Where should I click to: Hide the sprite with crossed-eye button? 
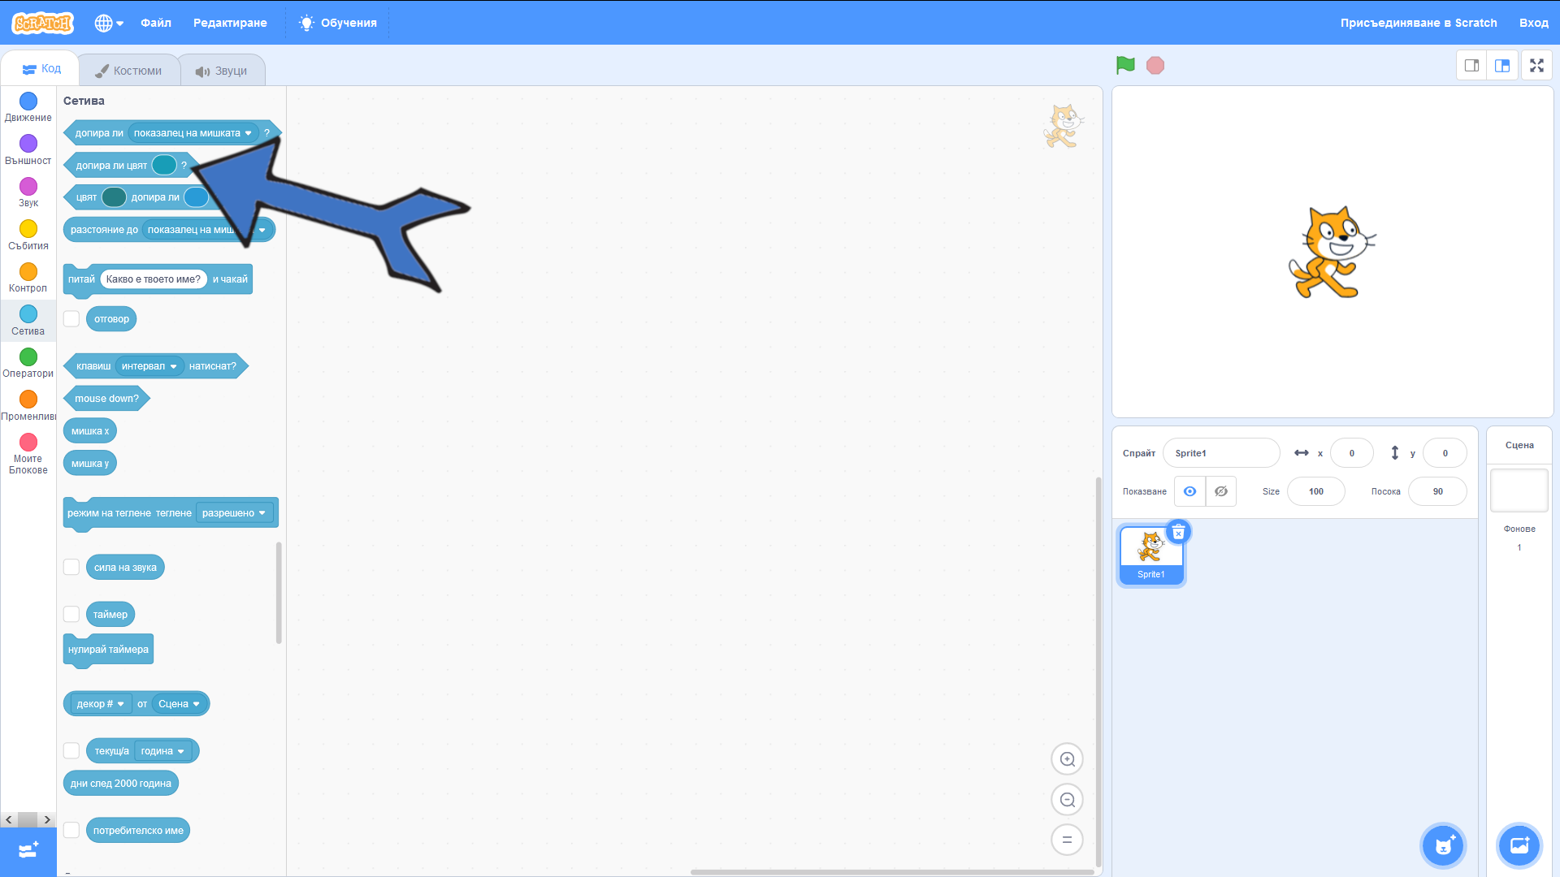(x=1220, y=491)
